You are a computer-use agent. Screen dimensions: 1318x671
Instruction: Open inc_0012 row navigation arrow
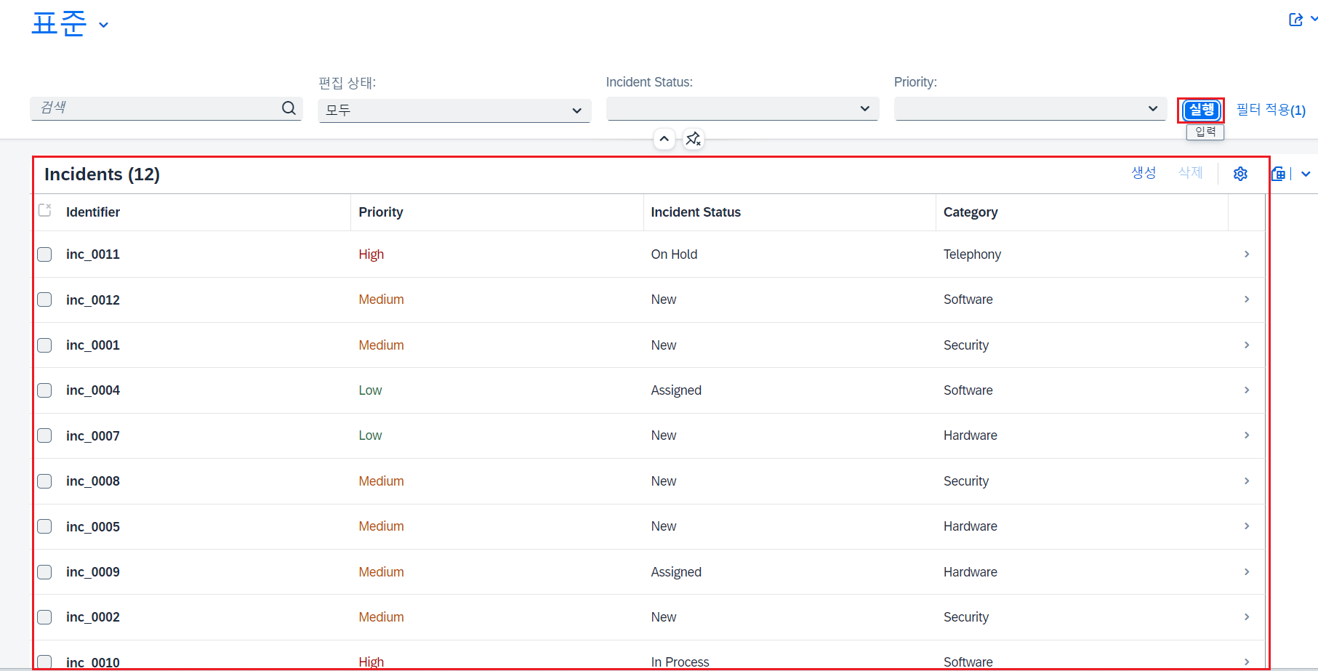tap(1247, 300)
